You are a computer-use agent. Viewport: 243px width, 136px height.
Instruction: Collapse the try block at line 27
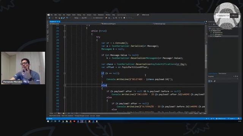65,37
